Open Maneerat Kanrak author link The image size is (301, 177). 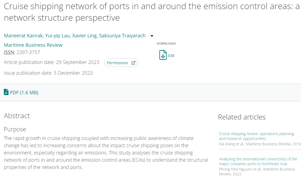23,36
